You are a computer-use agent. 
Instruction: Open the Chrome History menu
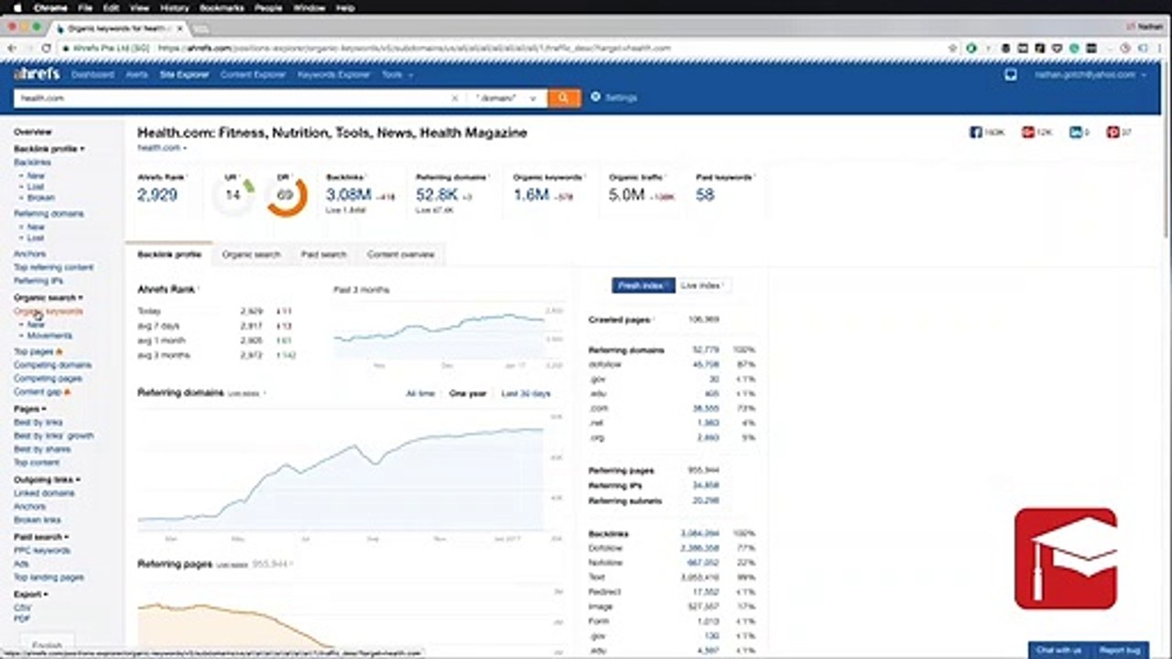174,7
